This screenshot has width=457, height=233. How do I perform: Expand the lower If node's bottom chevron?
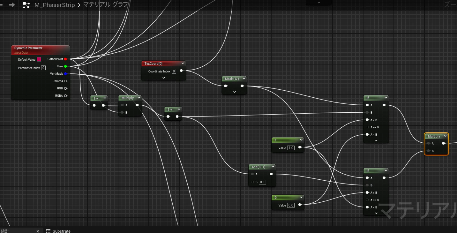click(x=376, y=213)
